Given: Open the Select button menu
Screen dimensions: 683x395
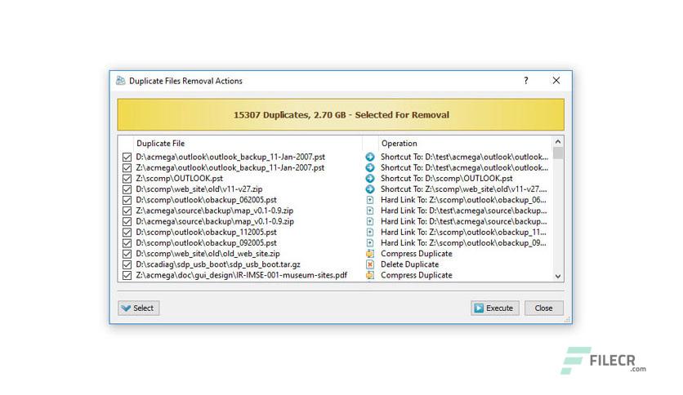Looking at the screenshot, I should [139, 308].
